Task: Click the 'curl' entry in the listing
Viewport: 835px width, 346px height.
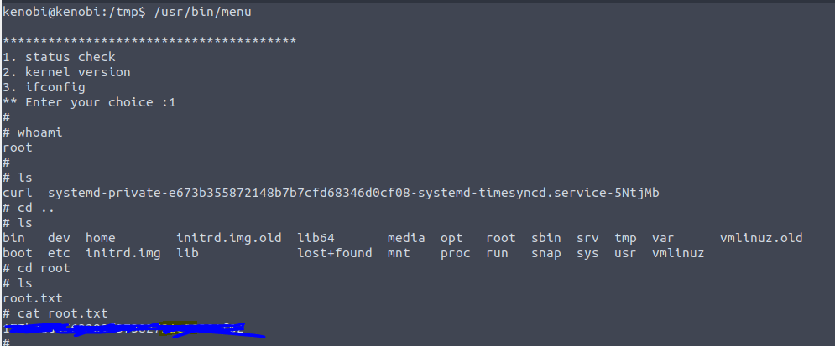Action: [x=18, y=193]
